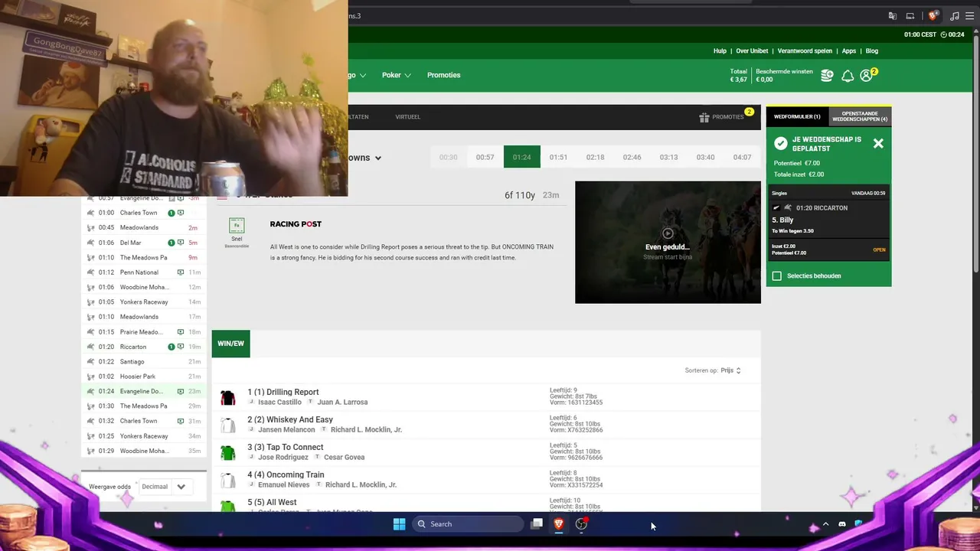Select the 00:57 race time
Screen dimensions: 980x551
pos(485,157)
